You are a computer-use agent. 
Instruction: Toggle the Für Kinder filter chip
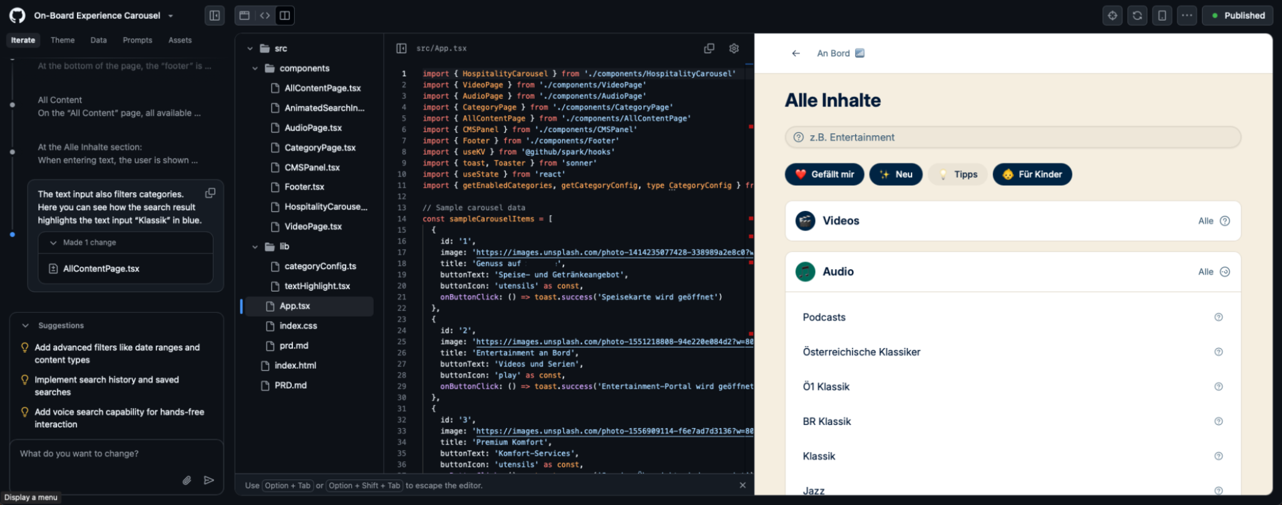pos(1032,175)
